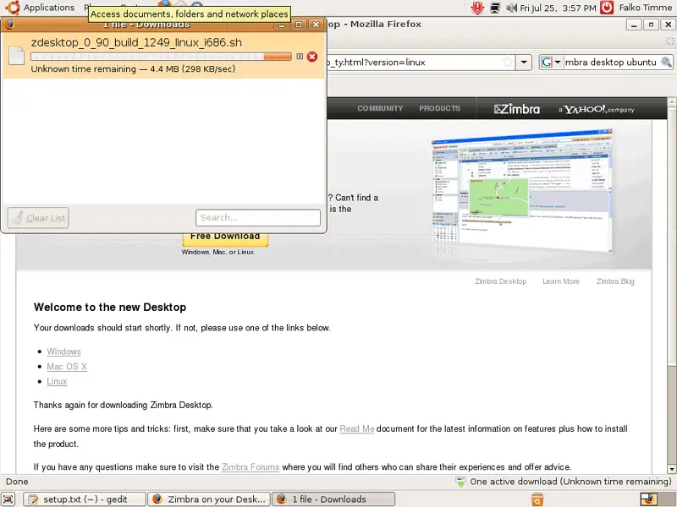Open the Zimbra Forums link
677x507 pixels.
coord(250,467)
